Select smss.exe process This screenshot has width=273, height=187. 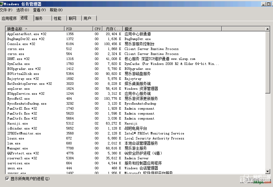point(136,168)
